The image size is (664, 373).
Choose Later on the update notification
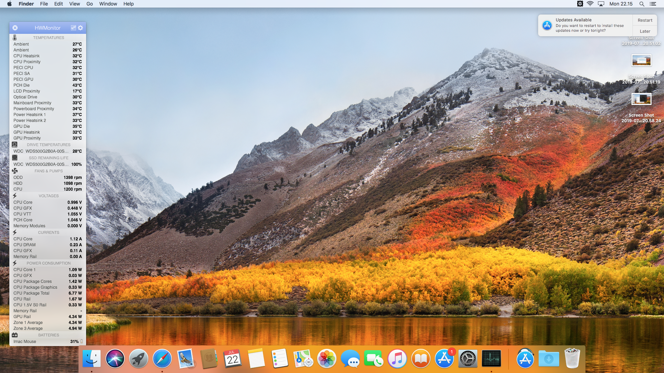(x=645, y=31)
